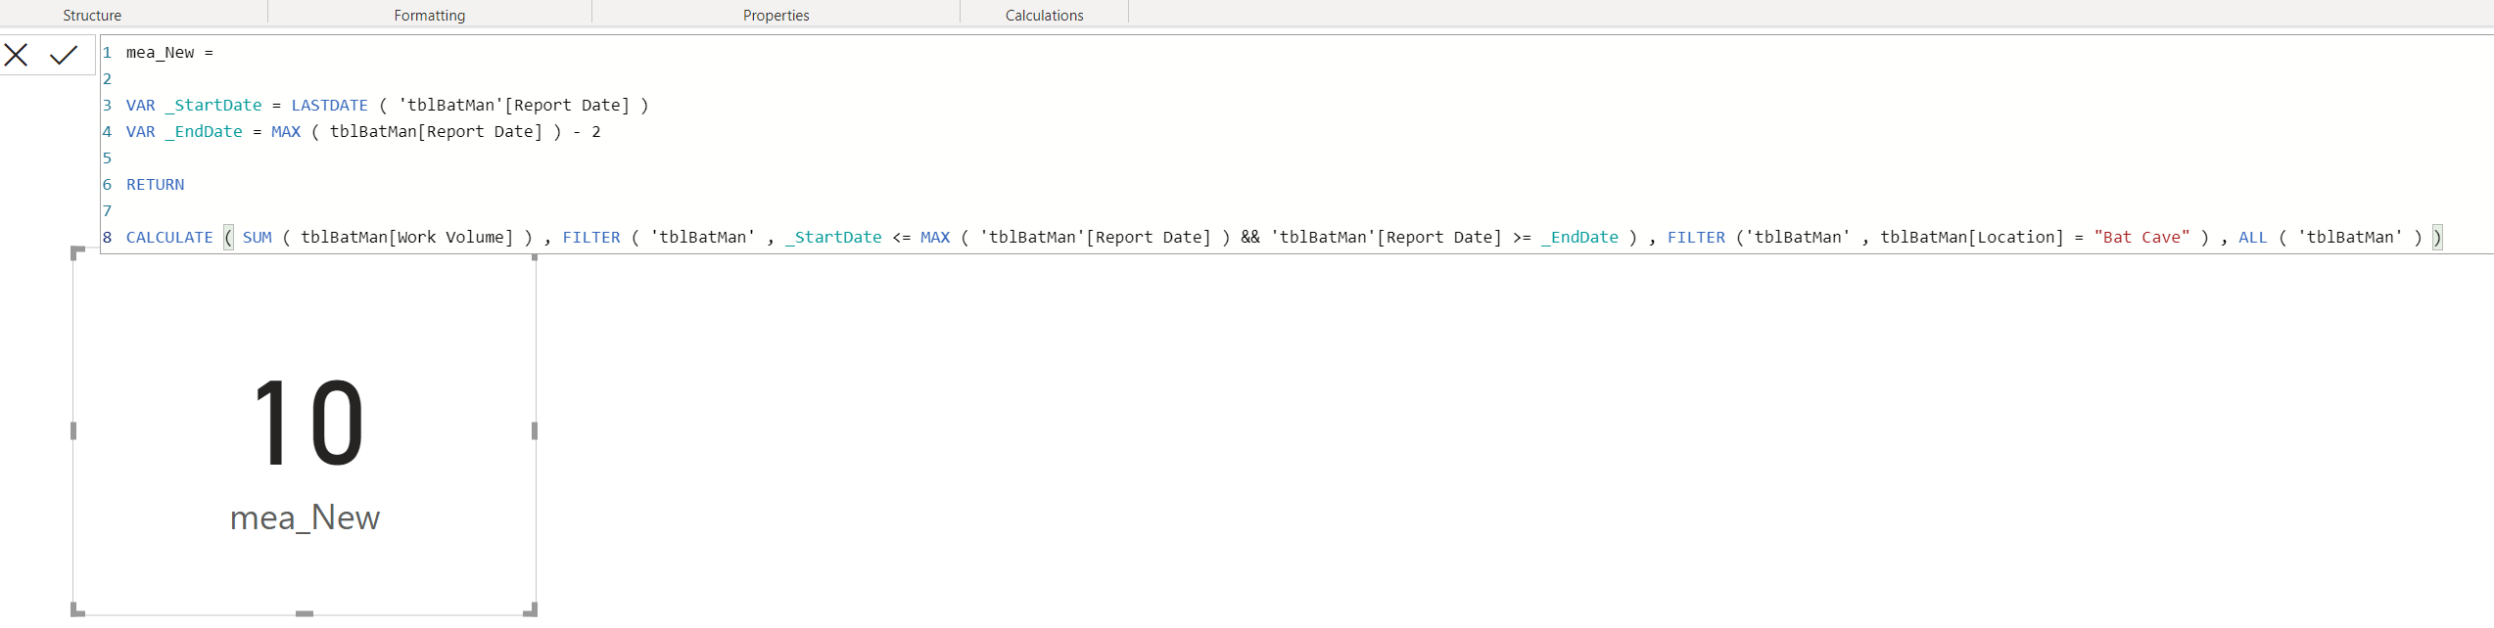This screenshot has width=2494, height=628.
Task: Click the closing highlighted parenthesis at formula end
Action: coord(2437,238)
